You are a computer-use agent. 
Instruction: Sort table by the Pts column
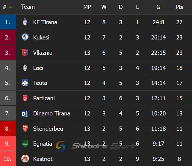[179, 7]
